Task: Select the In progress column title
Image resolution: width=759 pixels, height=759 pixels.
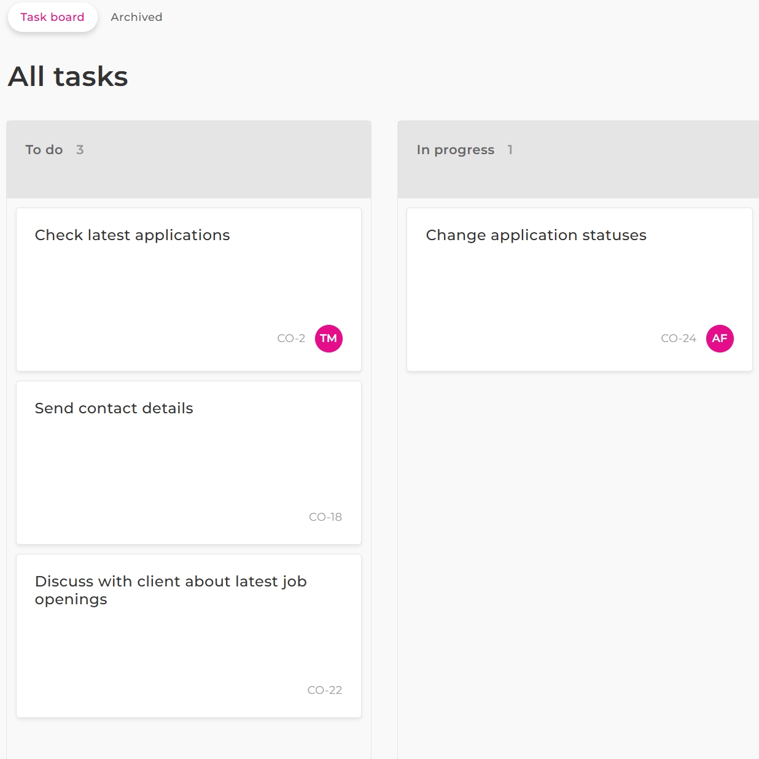Action: (x=455, y=150)
